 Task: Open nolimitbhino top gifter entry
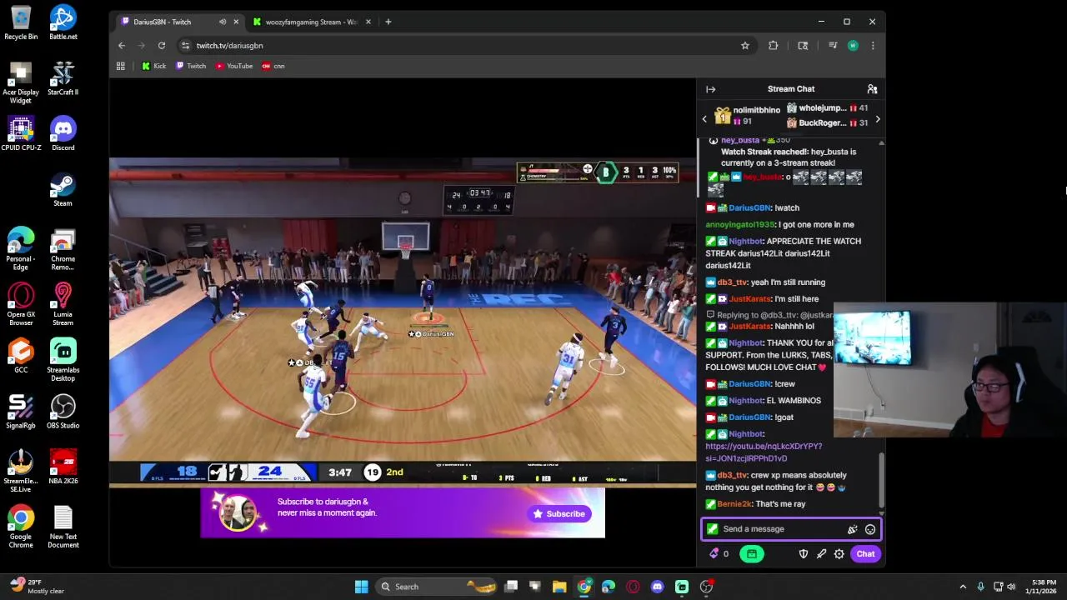click(747, 116)
